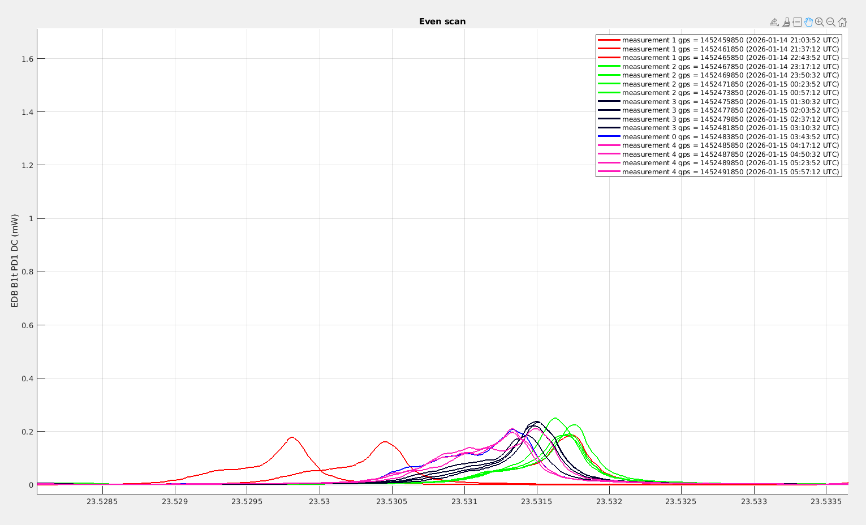Toggle off the active Pan hand tool
866x525 pixels.
[x=808, y=22]
